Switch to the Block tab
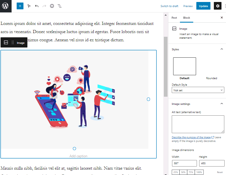The width and height of the screenshot is (226, 175). point(186,18)
